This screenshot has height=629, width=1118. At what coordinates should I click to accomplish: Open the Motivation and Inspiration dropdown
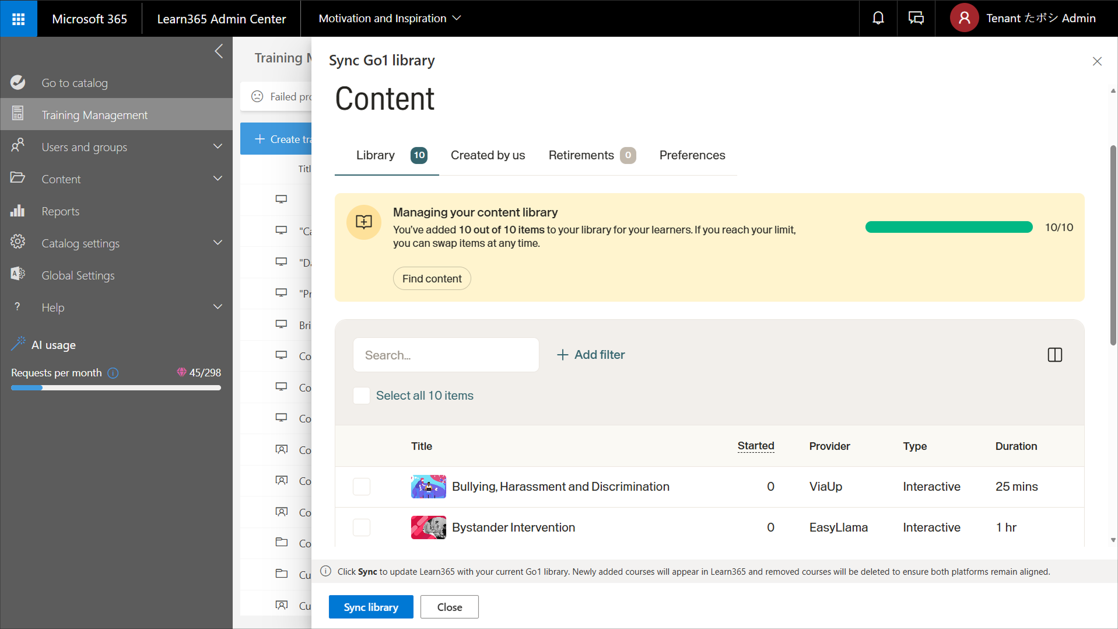[390, 19]
